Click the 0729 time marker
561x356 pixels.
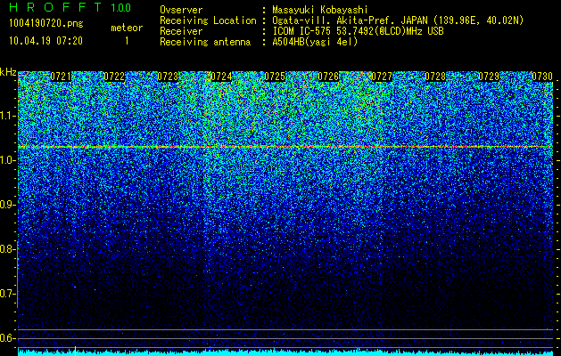(x=489, y=77)
